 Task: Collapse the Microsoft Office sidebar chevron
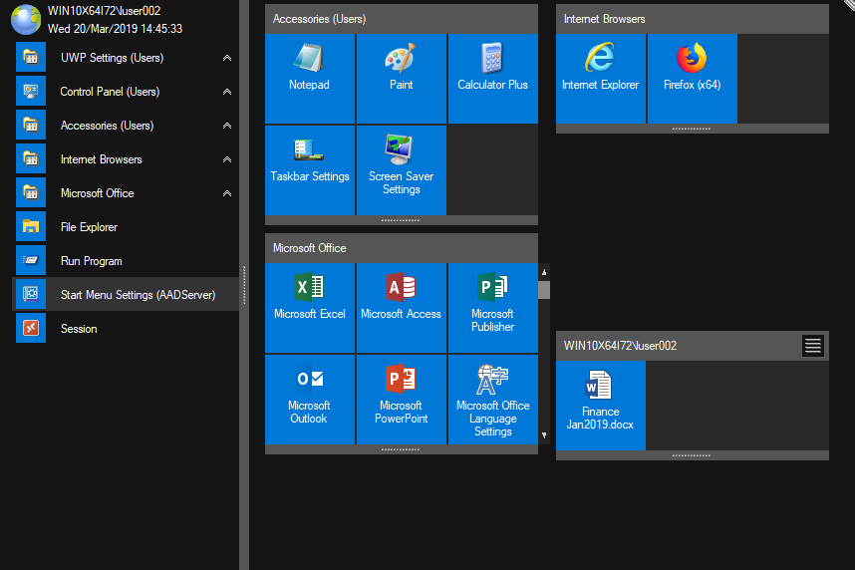pos(227,193)
